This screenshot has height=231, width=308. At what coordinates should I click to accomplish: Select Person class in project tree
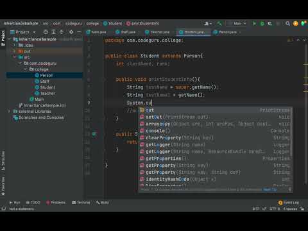(47, 75)
